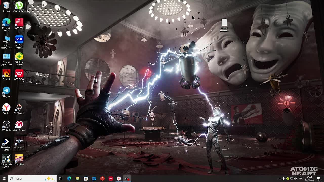Viewport: 324px width, 182px height.
Task: Click the microphone tray icon
Action: click(283, 179)
